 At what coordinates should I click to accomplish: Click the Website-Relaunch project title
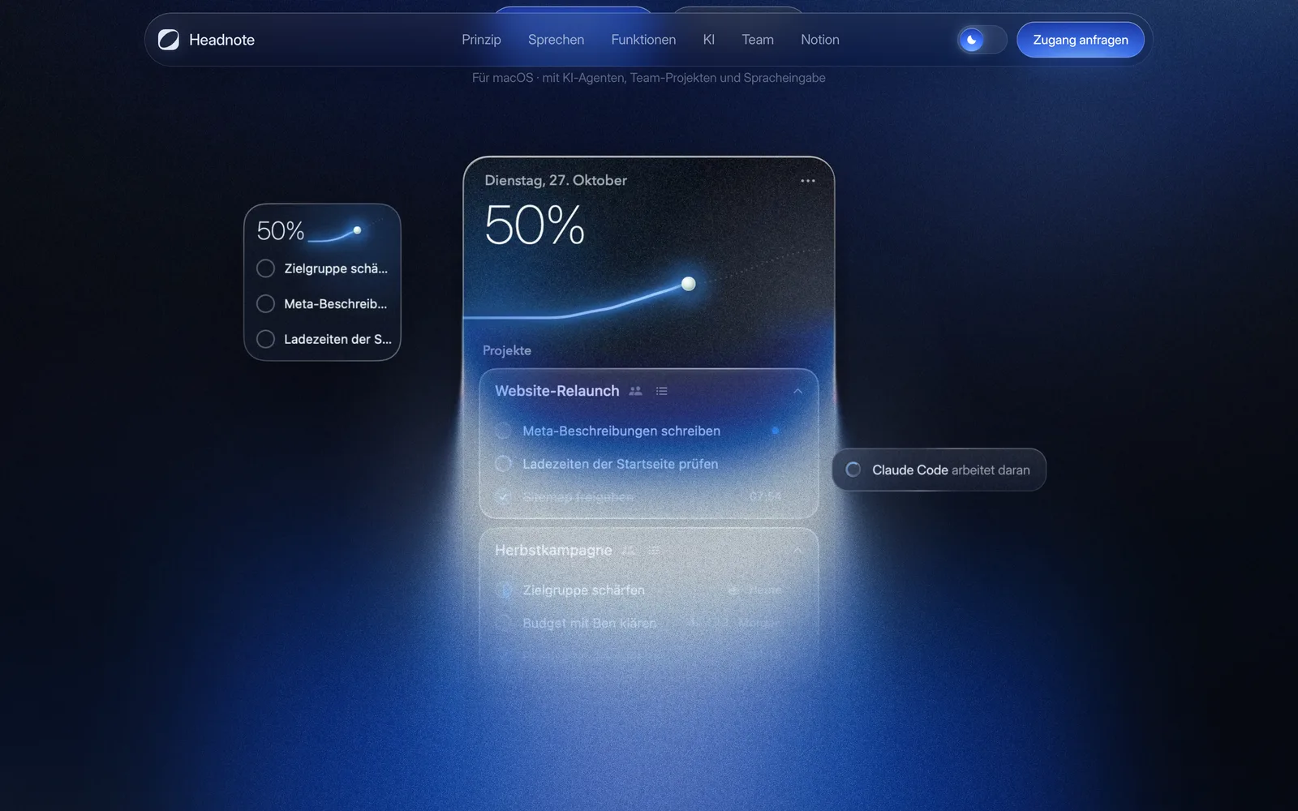(557, 391)
